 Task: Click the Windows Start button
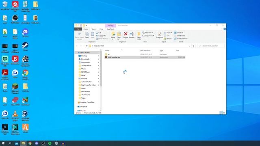pyautogui.click(x=3, y=143)
